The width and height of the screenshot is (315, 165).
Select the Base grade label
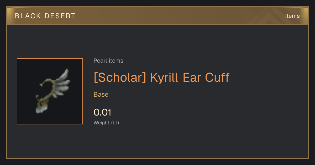(101, 95)
